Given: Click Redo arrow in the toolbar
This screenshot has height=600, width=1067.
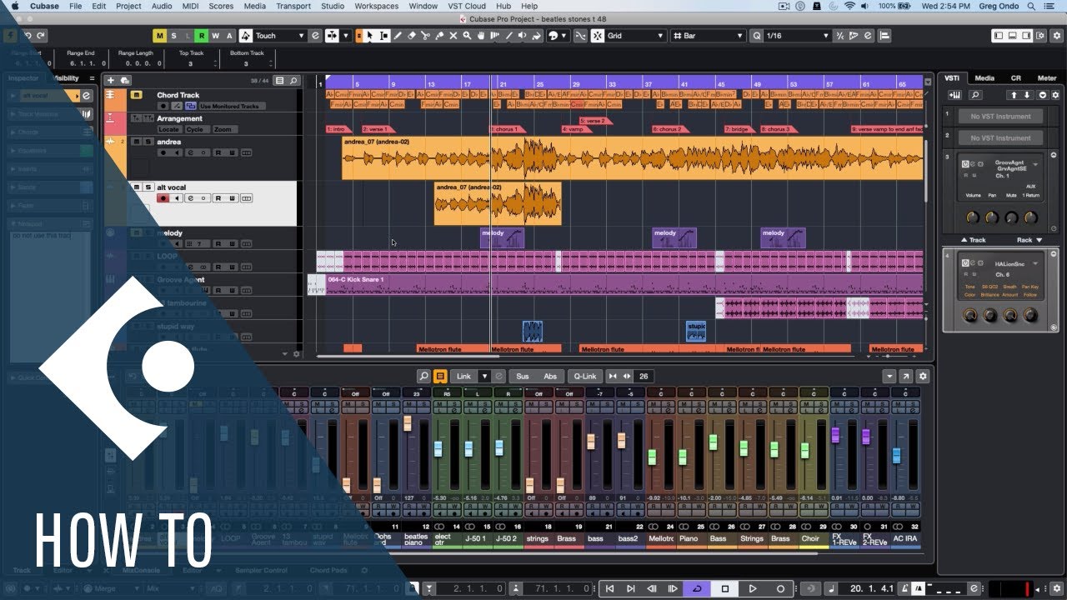Looking at the screenshot, I should (x=41, y=36).
